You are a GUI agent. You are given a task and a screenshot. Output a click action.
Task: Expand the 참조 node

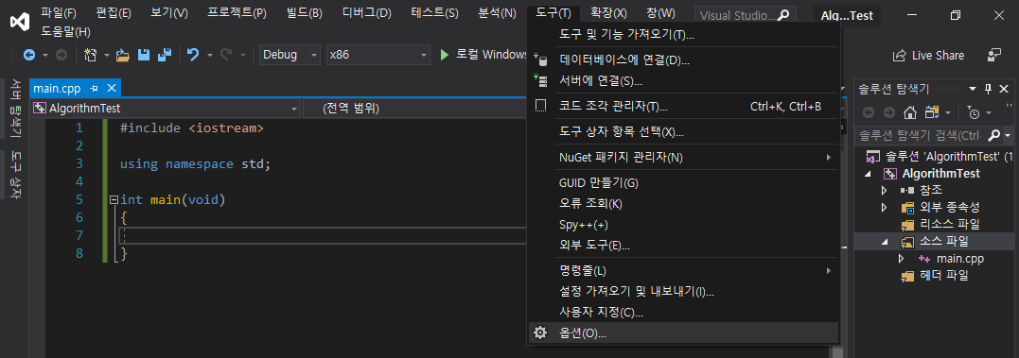coord(884,191)
